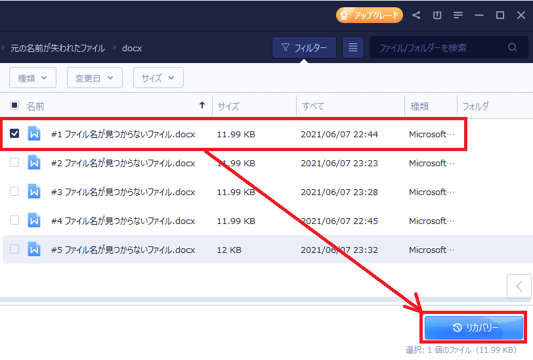Screen dimensions: 533x360
Task: Sort by 名前 column header
Action: 35,106
